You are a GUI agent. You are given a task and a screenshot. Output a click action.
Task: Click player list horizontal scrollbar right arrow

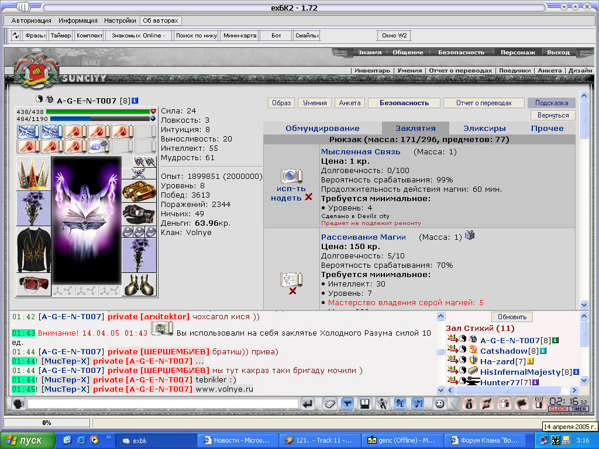574,390
